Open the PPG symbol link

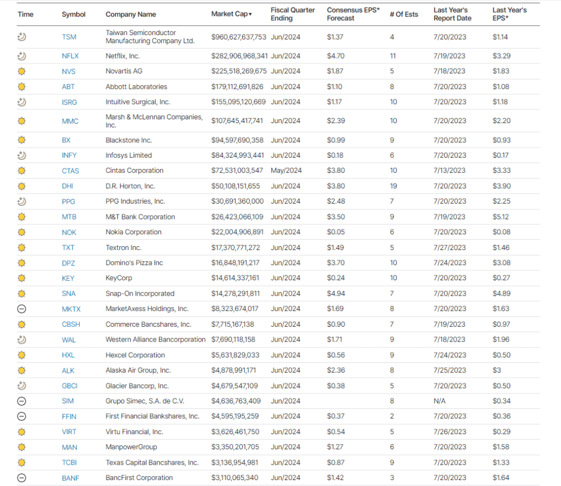[x=68, y=201]
